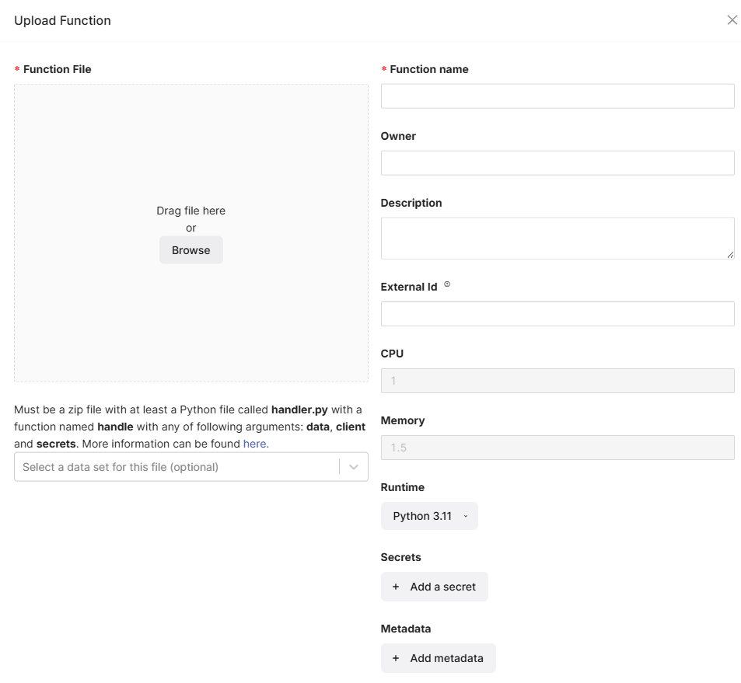
Task: Click the Python 3.11 runtime selector
Action: point(429,516)
